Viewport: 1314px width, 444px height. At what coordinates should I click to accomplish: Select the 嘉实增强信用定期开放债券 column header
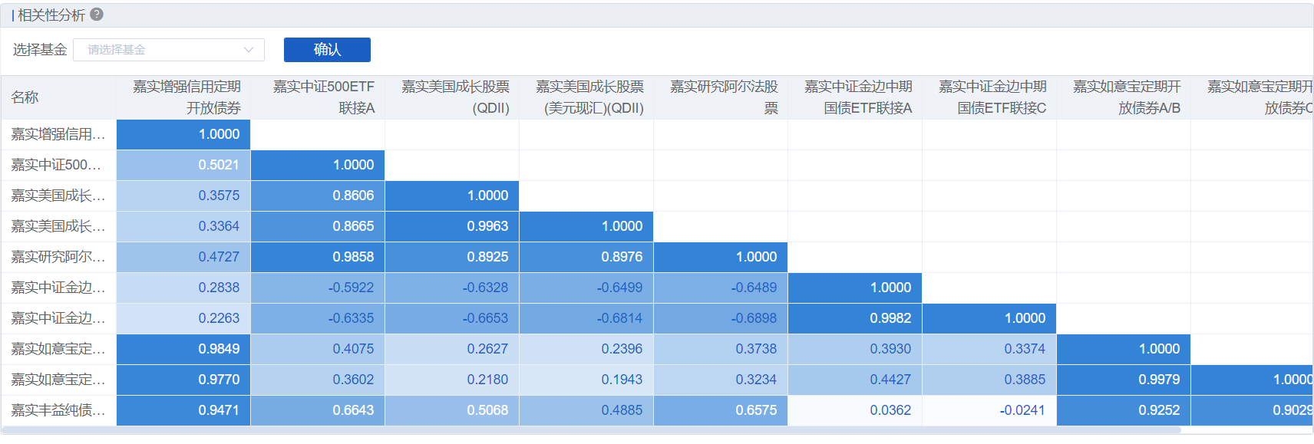click(187, 97)
